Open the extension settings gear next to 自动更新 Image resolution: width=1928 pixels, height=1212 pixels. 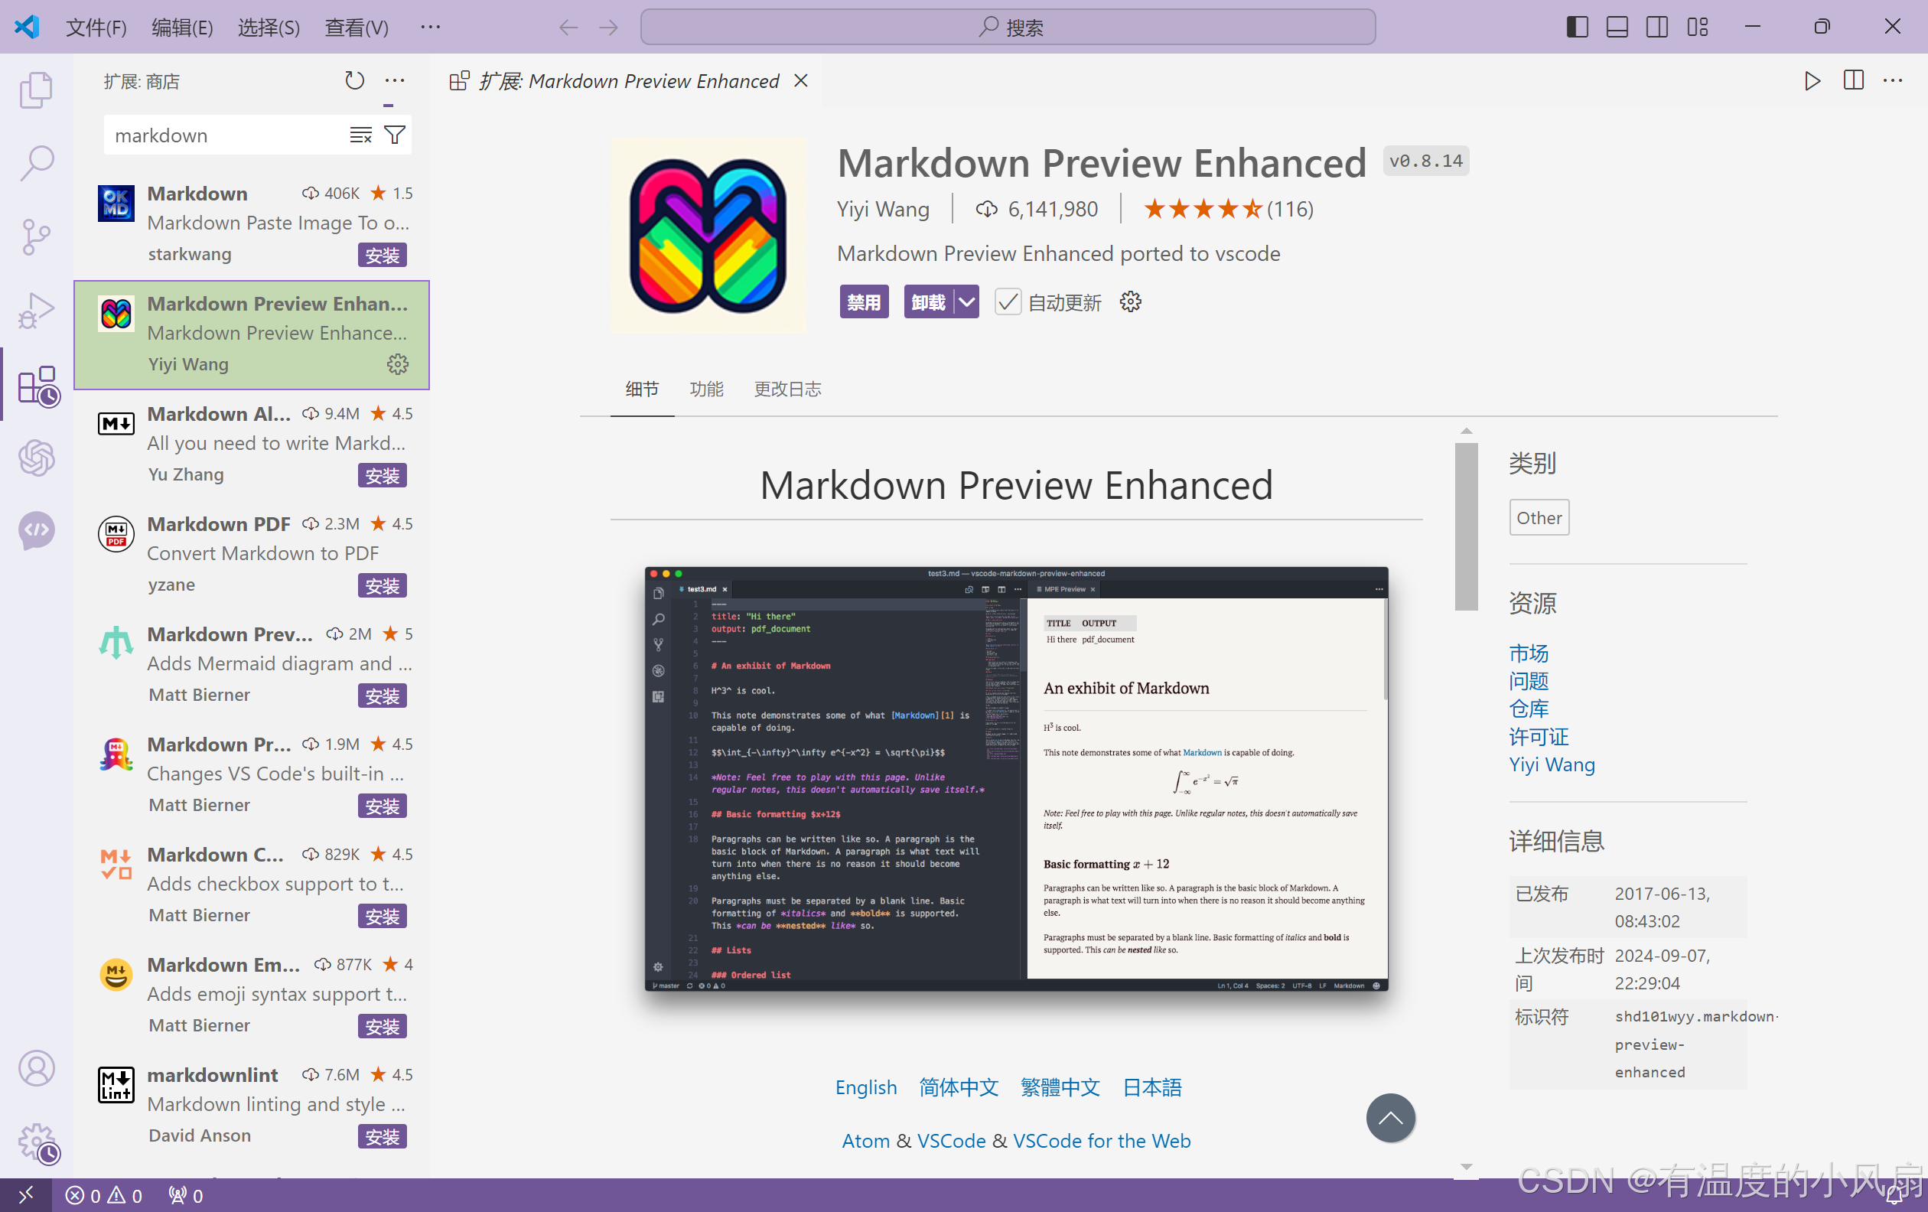1130,302
